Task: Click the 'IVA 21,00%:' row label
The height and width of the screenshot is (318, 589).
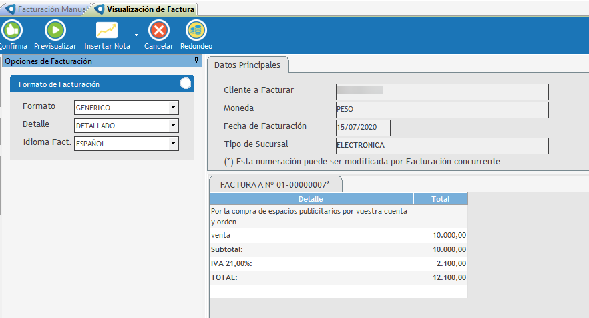Action: [x=231, y=263]
